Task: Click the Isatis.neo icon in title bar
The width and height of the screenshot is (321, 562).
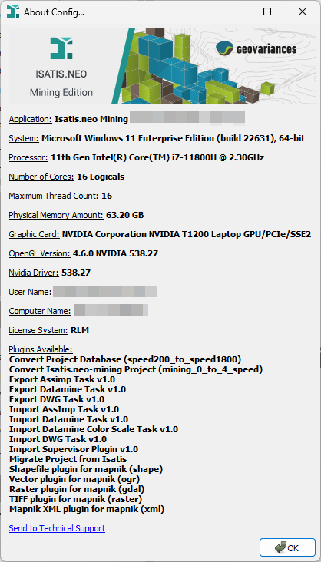Action: tap(12, 12)
